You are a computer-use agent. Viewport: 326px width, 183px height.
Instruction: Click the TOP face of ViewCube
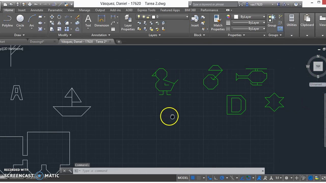coord(318,66)
